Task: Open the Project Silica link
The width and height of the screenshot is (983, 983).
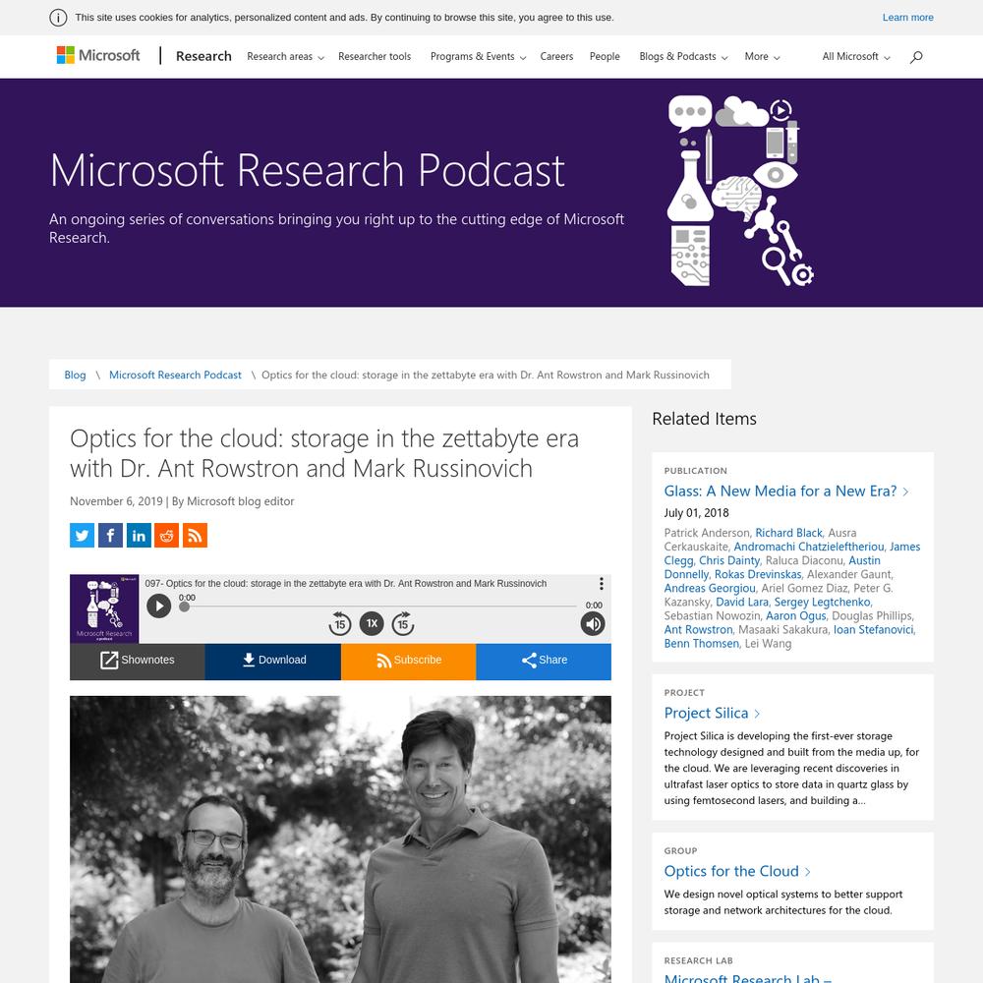Action: (712, 713)
